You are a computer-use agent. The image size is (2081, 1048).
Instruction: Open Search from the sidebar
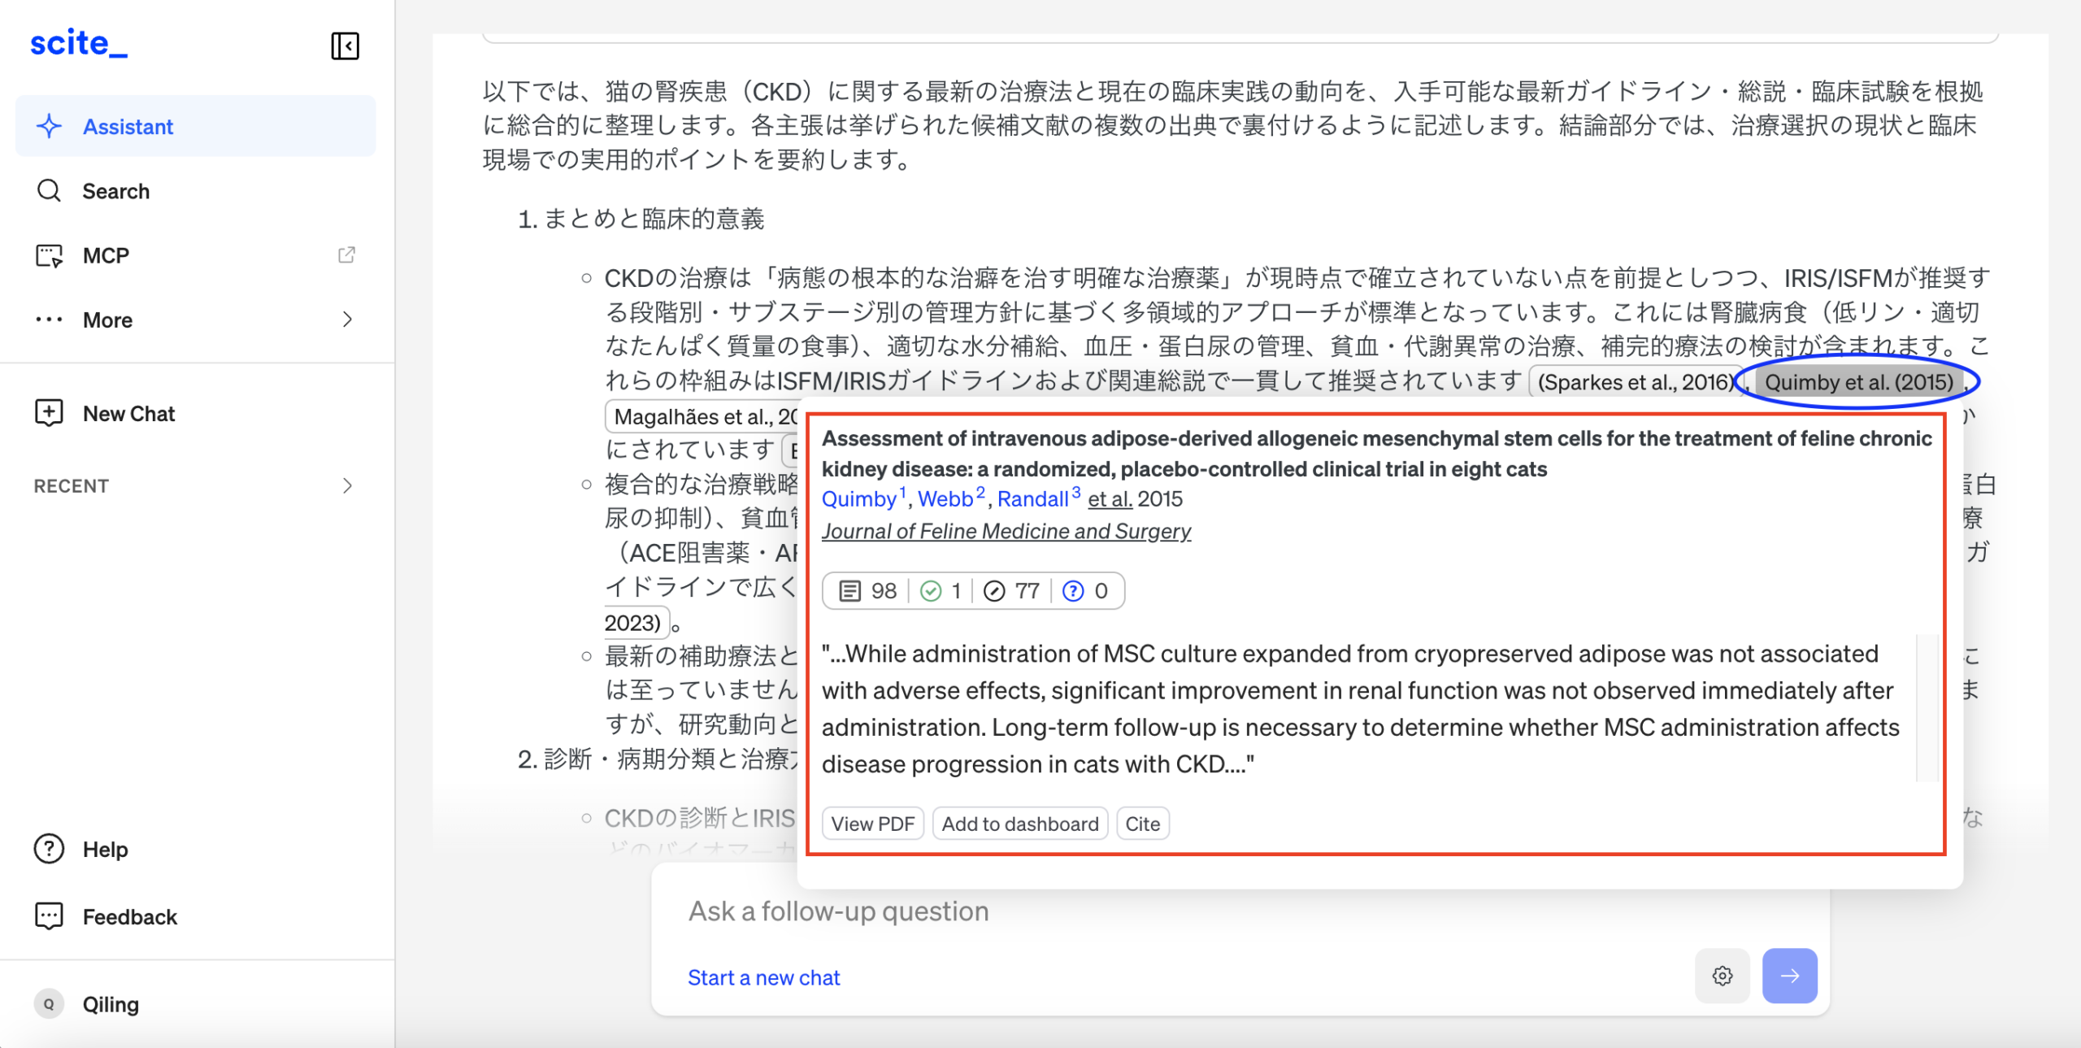point(115,191)
